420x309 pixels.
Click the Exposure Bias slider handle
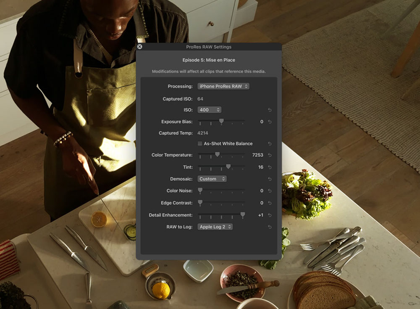pos(221,121)
